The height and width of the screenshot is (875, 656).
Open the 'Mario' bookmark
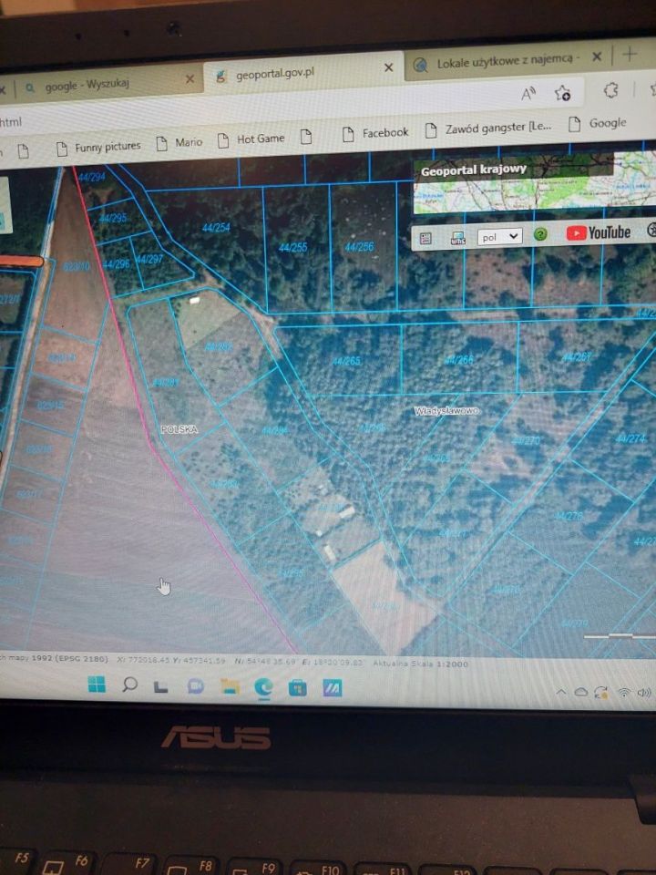[179, 143]
